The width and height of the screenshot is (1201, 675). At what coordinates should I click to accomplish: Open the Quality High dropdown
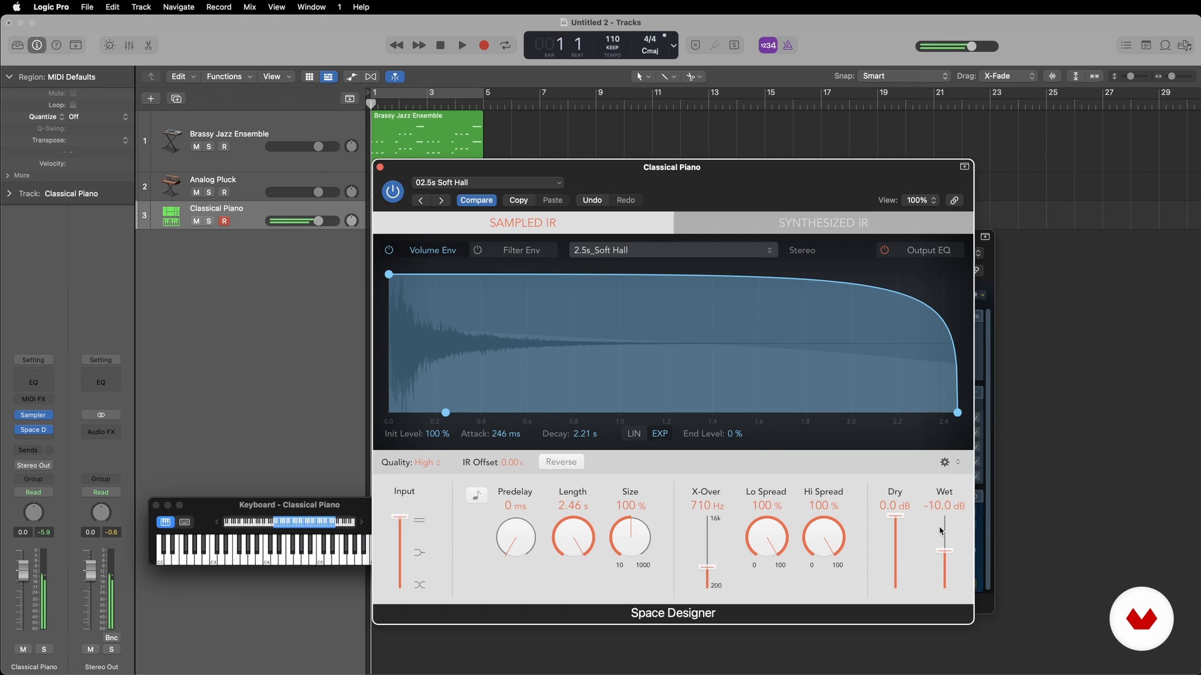click(428, 462)
